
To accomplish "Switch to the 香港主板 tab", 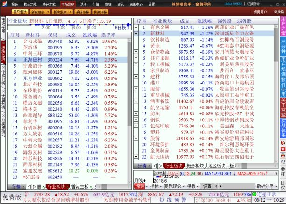I will 80,187.
